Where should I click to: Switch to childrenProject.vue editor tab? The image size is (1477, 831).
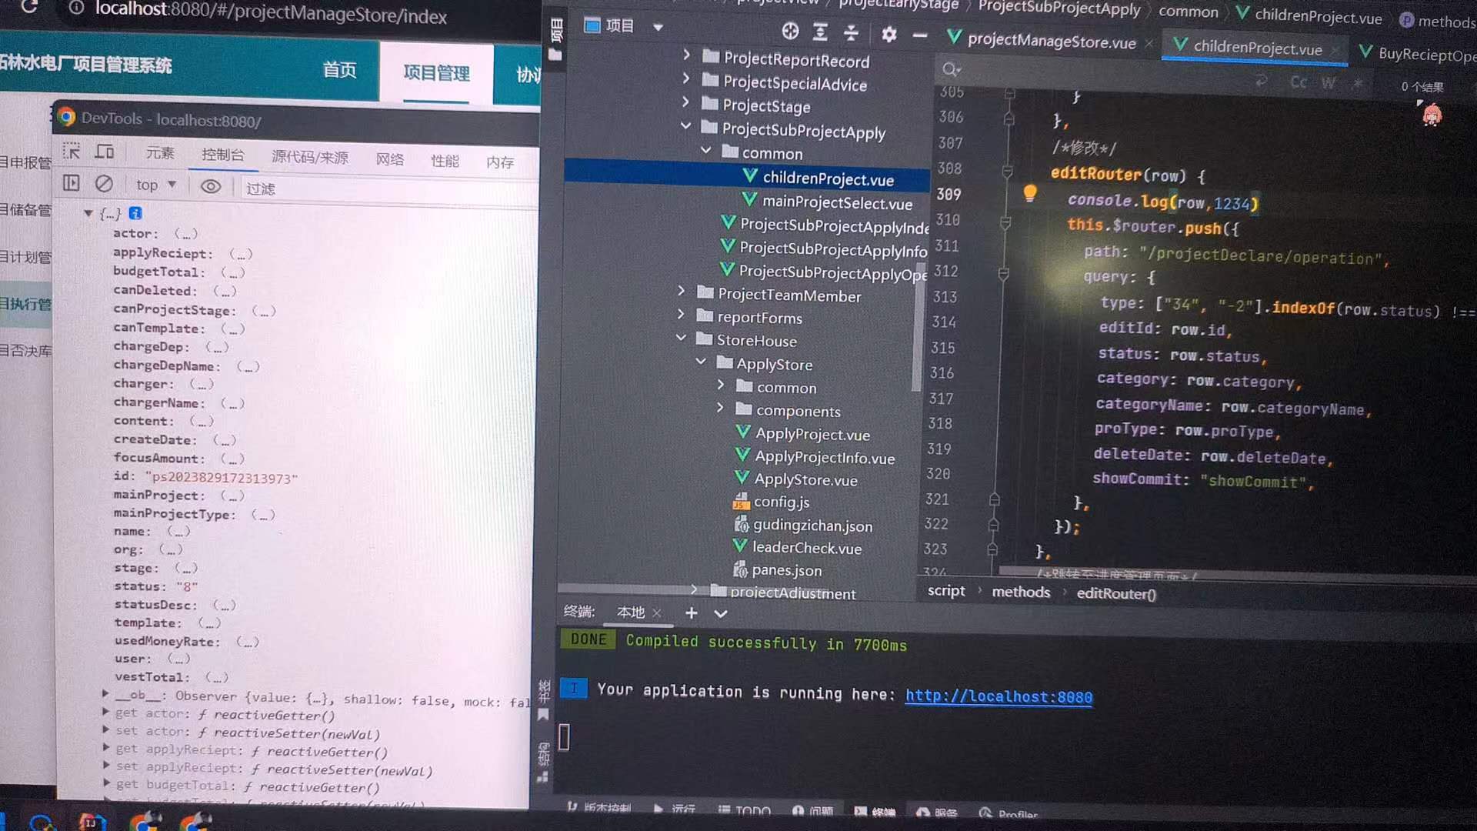pyautogui.click(x=1258, y=48)
